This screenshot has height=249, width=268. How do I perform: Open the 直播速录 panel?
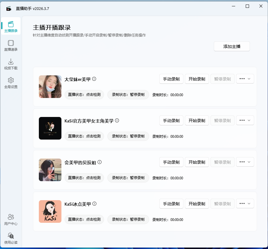coord(11,46)
